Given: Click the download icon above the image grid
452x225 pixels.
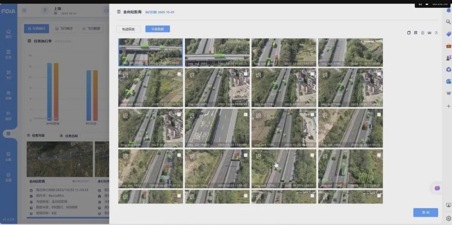Looking at the screenshot, I should pos(430,33).
